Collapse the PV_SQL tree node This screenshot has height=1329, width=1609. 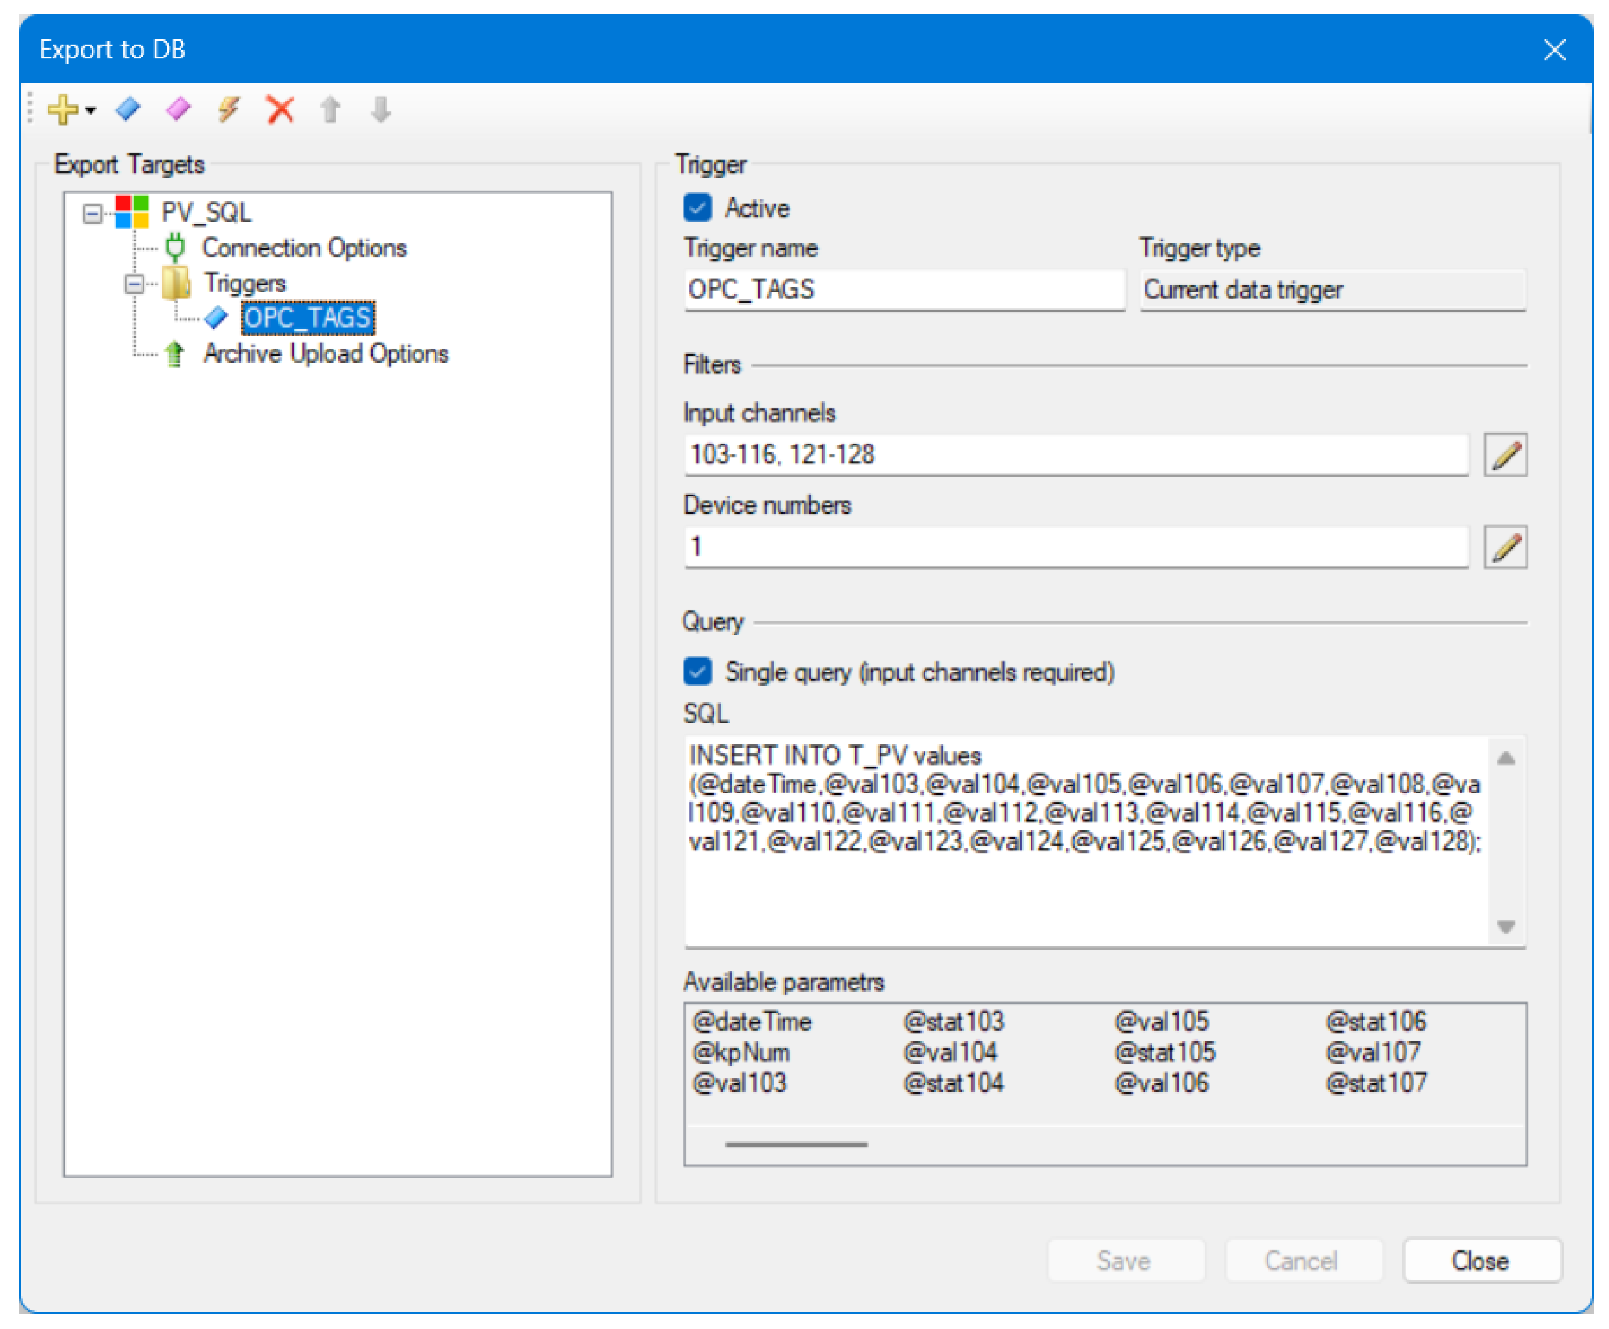(x=92, y=213)
